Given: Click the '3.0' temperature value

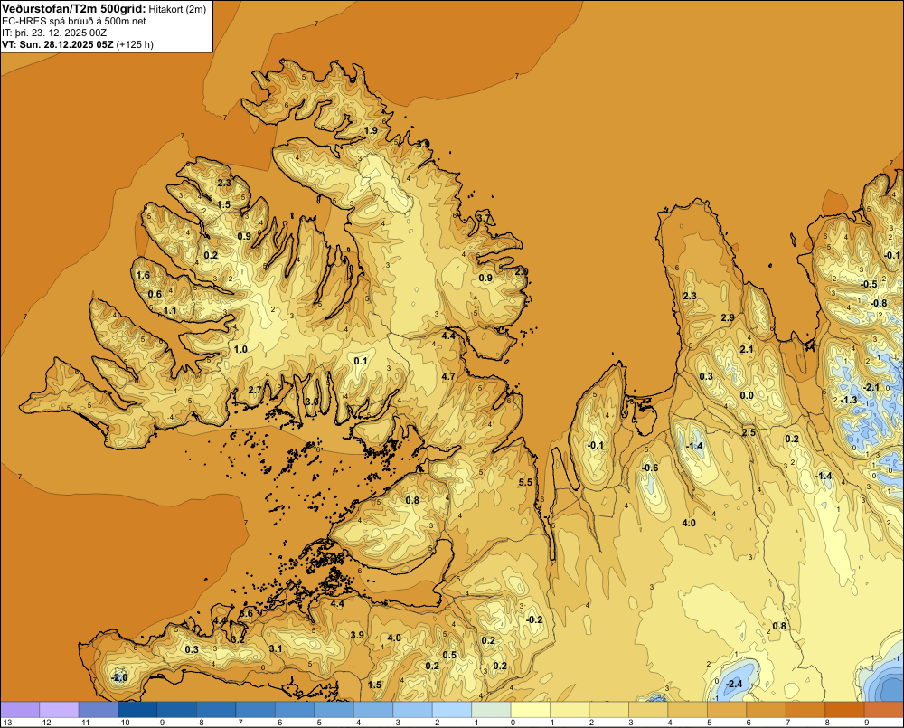Looking at the screenshot, I should (x=312, y=402).
